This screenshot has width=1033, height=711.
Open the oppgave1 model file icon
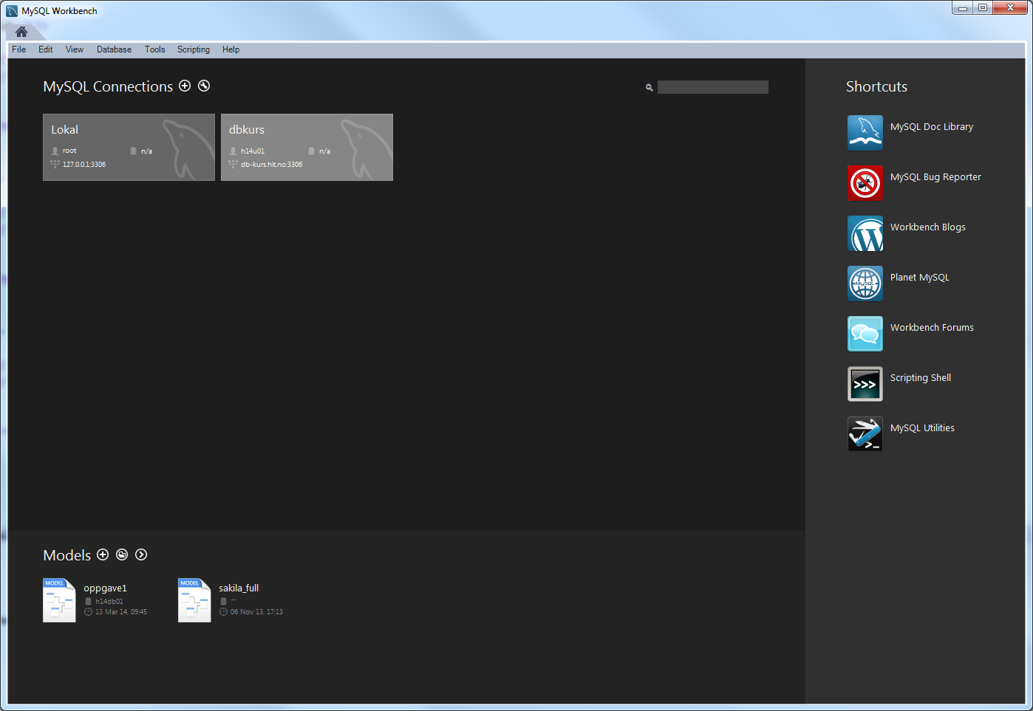(x=59, y=600)
